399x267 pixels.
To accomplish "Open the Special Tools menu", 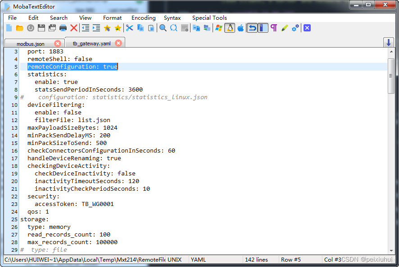I will (x=209, y=18).
